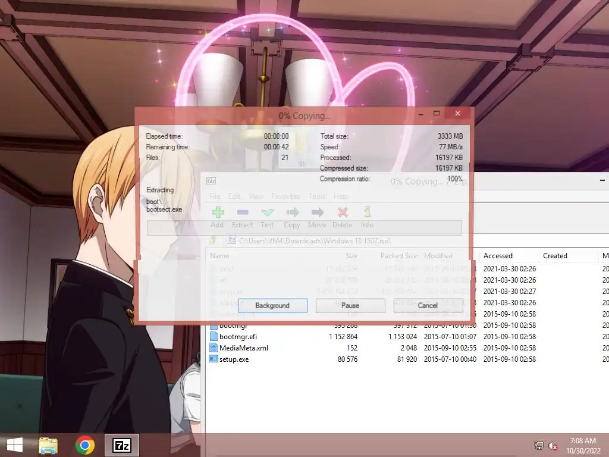Click the Add icon in 7-Zip File Manager toolbar

(x=218, y=212)
